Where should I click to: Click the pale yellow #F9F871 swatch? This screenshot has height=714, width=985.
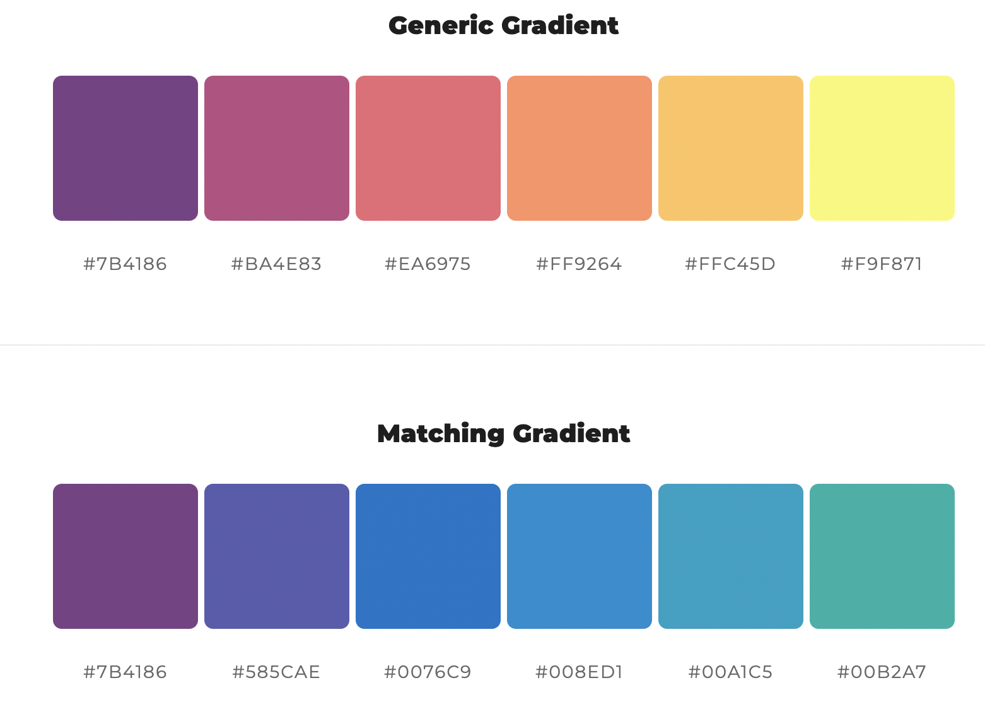pyautogui.click(x=882, y=148)
